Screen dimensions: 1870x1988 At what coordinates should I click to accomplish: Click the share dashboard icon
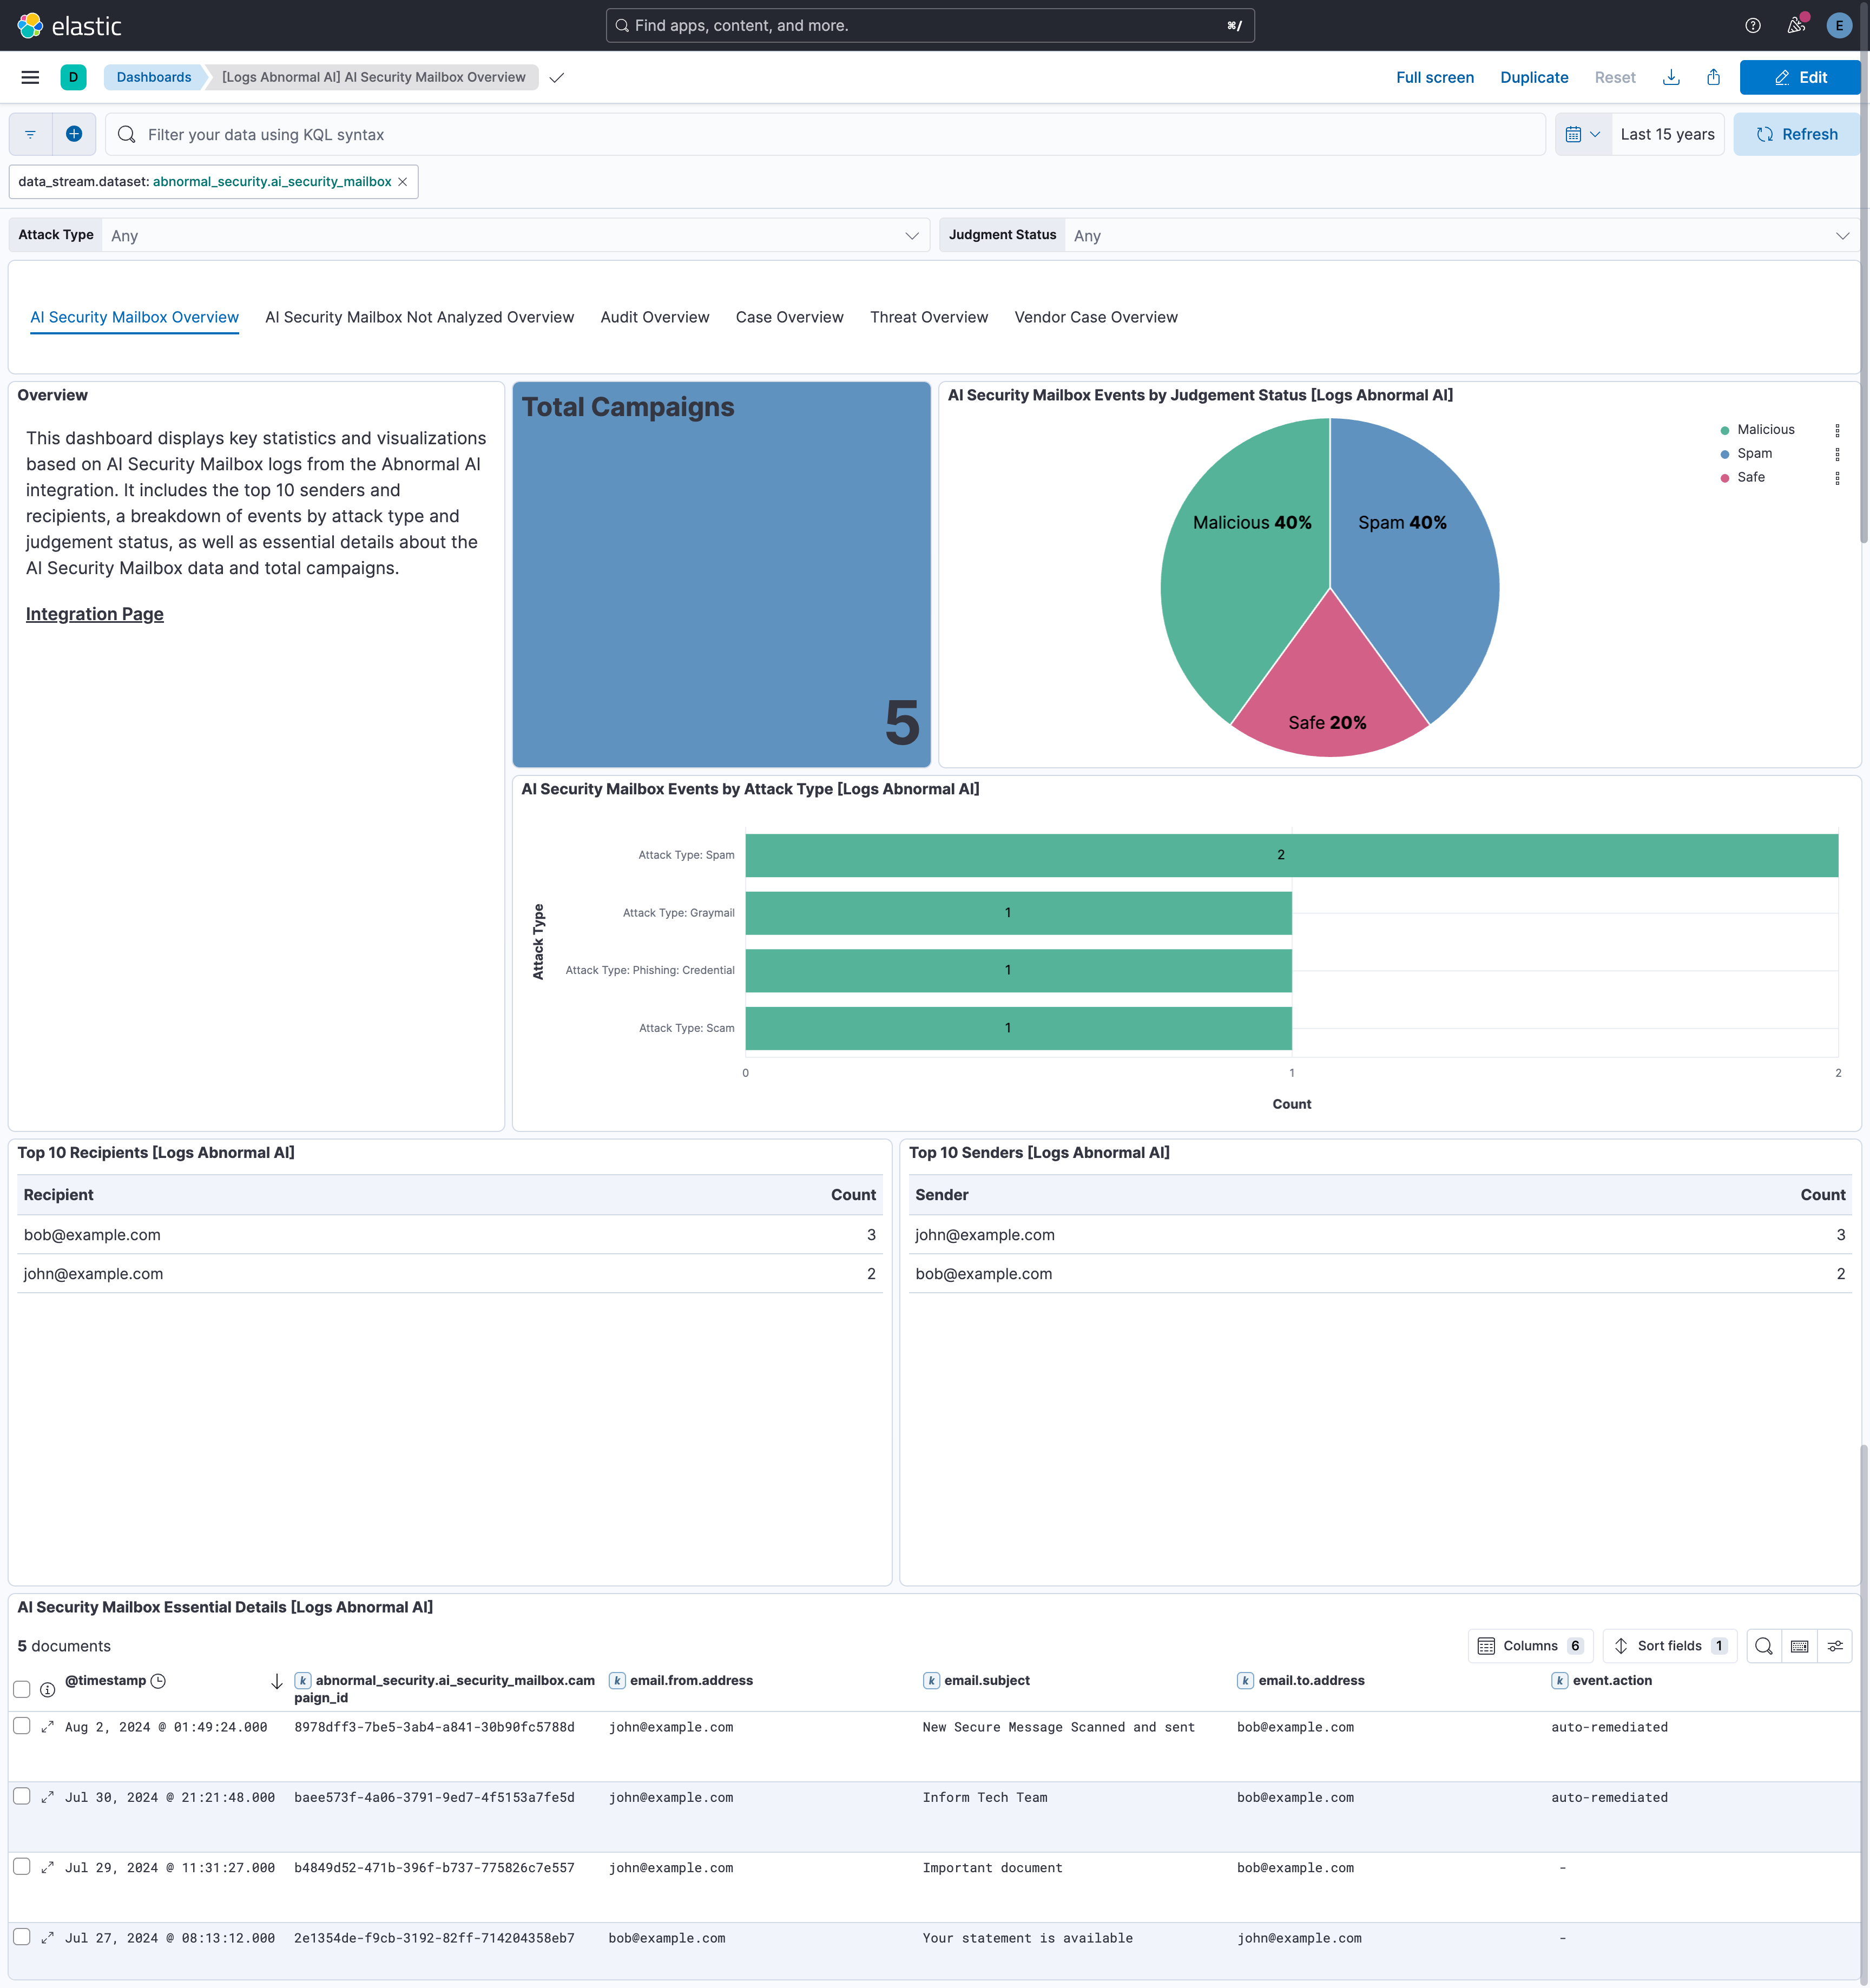pos(1714,77)
